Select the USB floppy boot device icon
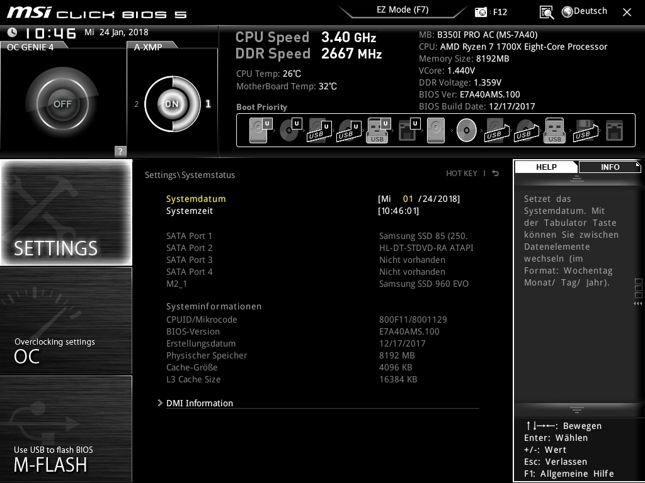Image resolution: width=645 pixels, height=483 pixels. 585,131
